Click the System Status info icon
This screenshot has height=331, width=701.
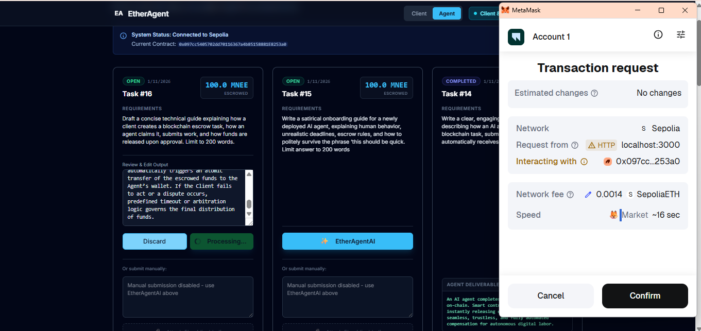click(x=123, y=36)
